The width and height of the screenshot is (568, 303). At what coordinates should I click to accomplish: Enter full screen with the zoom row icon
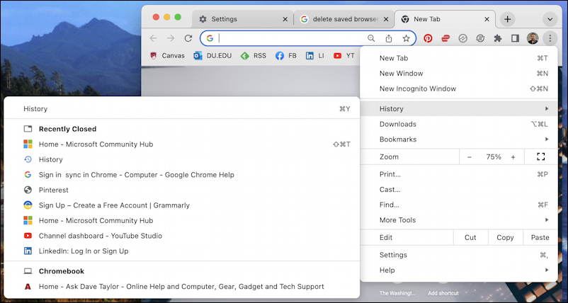[541, 157]
